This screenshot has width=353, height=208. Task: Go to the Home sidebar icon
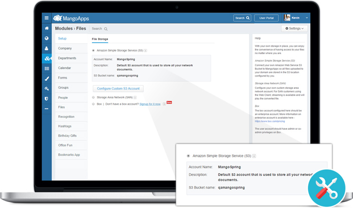47,28
